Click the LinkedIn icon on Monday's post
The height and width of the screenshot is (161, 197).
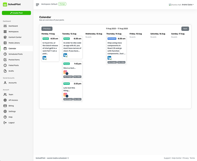[x=44, y=58]
